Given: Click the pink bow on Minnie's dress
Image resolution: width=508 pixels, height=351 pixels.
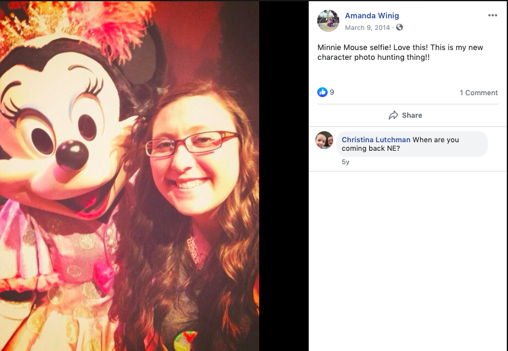Looking at the screenshot, I should pyautogui.click(x=105, y=277).
